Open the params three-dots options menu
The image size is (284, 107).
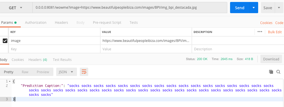tap(260, 32)
